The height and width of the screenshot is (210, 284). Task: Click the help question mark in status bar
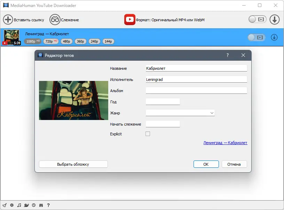[48, 205]
